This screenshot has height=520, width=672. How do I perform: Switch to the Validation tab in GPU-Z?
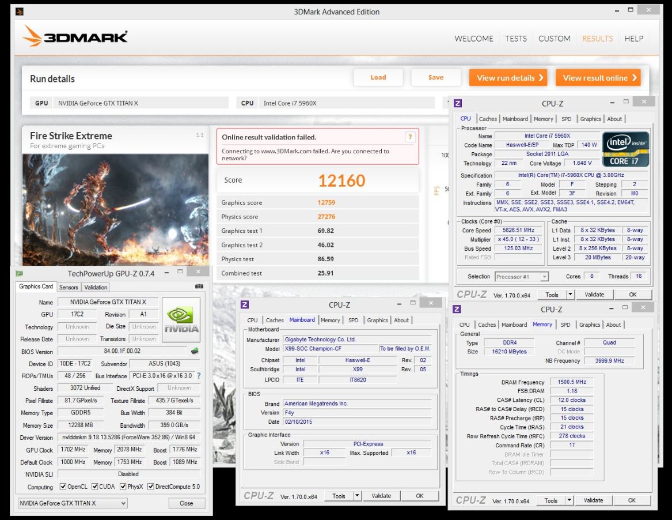pos(96,287)
